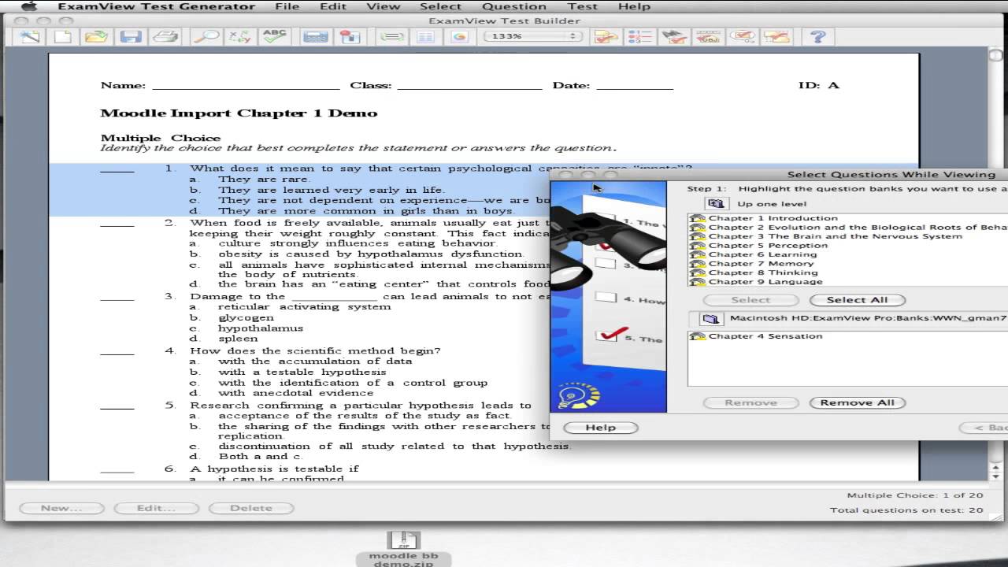Click the Help button in the dialog
This screenshot has height=567, width=1008.
(x=601, y=428)
